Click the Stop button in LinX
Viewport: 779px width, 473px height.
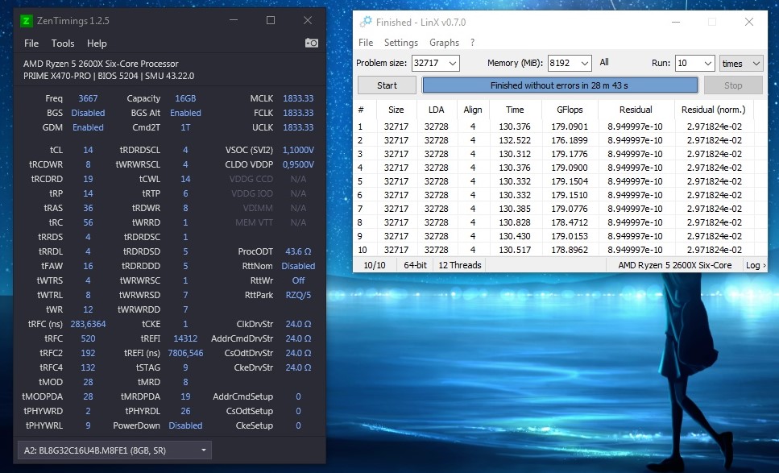[x=733, y=85]
